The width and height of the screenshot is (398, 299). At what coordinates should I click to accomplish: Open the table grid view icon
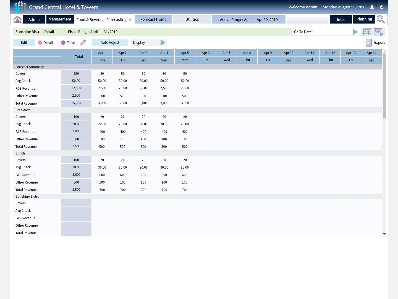tap(367, 32)
